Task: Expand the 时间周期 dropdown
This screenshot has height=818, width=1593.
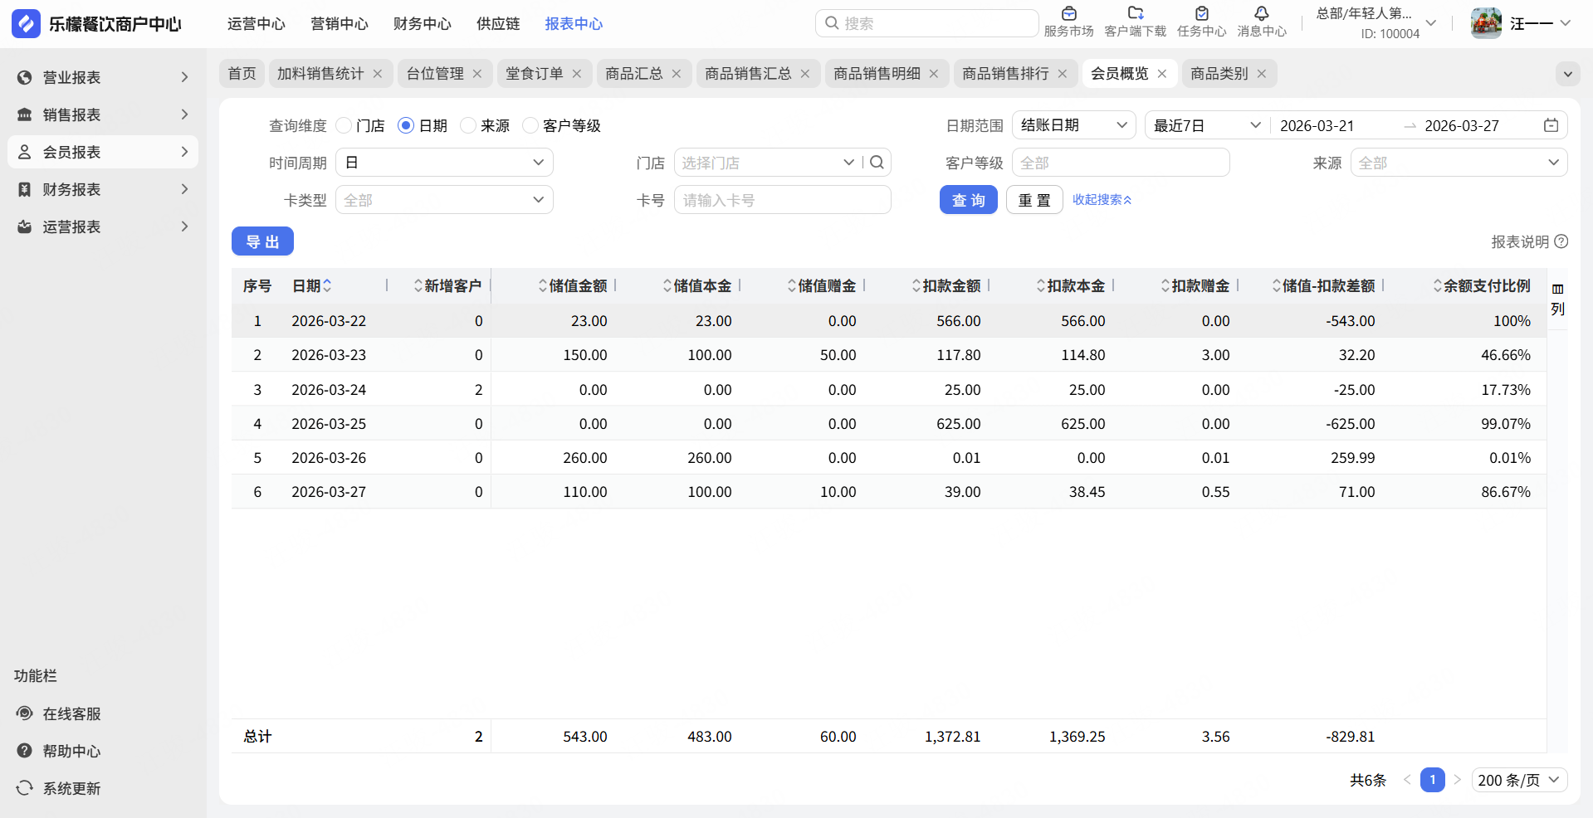Action: (444, 163)
